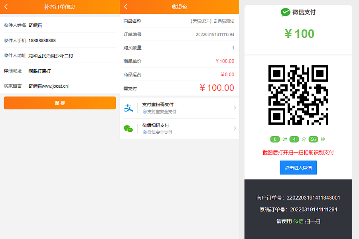Focus the 收件人手机 input with 18888888888
Viewport: 359px width, 239px height.
click(x=72, y=41)
